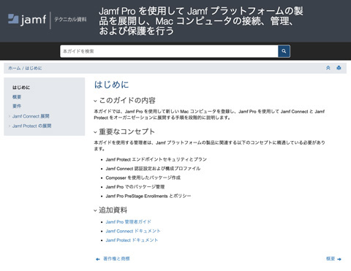Open Jamf Protect ドキュメント link
Image resolution: width=351 pixels, height=271 pixels.
pos(132,240)
